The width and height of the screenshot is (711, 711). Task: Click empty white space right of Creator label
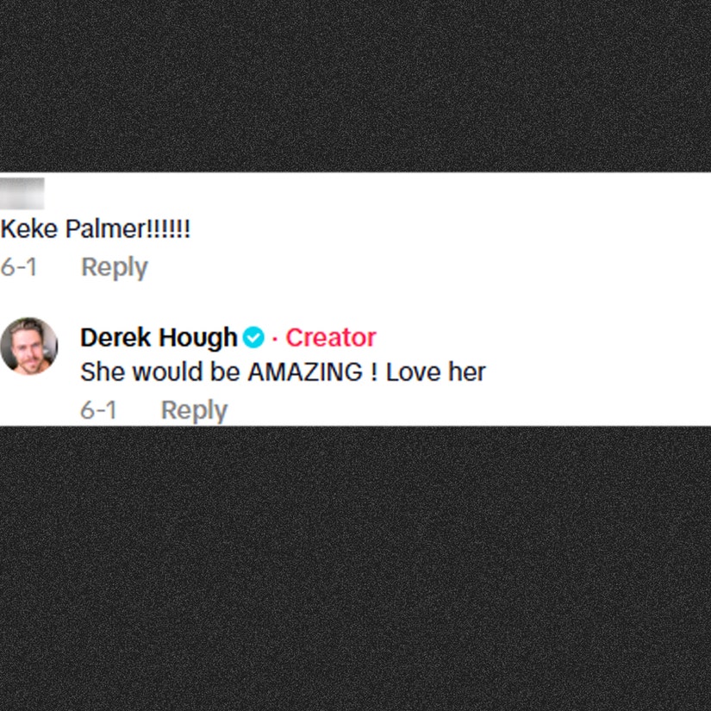coord(544,337)
